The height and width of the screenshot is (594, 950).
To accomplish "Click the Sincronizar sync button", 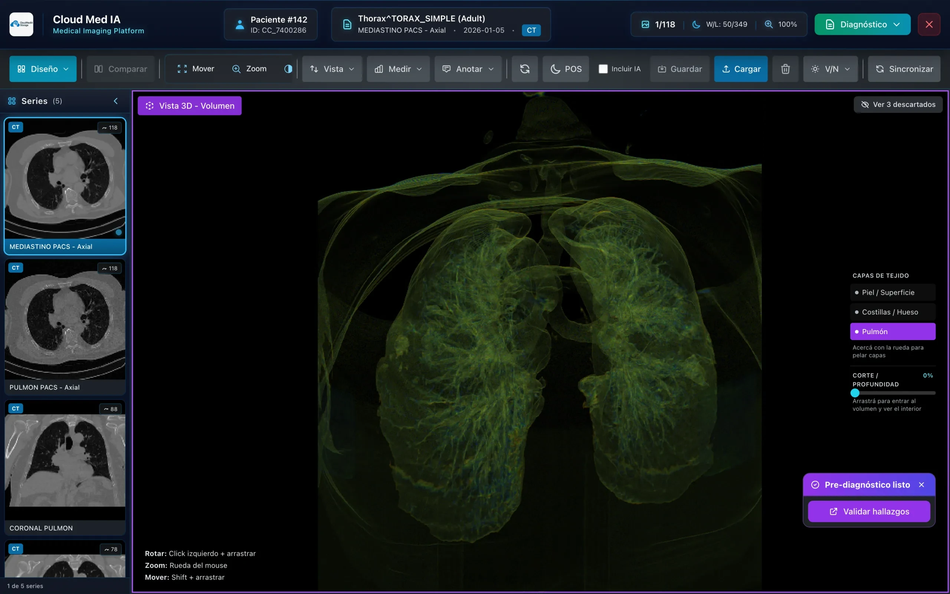I will pyautogui.click(x=904, y=69).
